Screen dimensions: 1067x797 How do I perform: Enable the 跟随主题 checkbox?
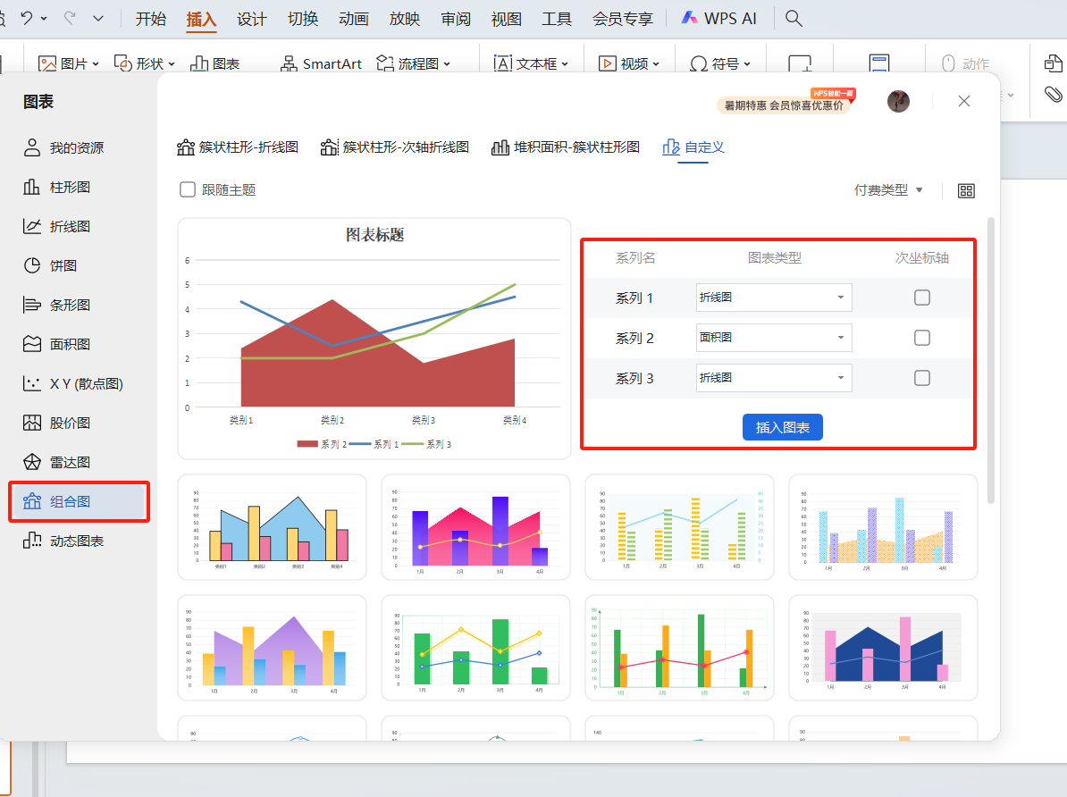click(187, 190)
